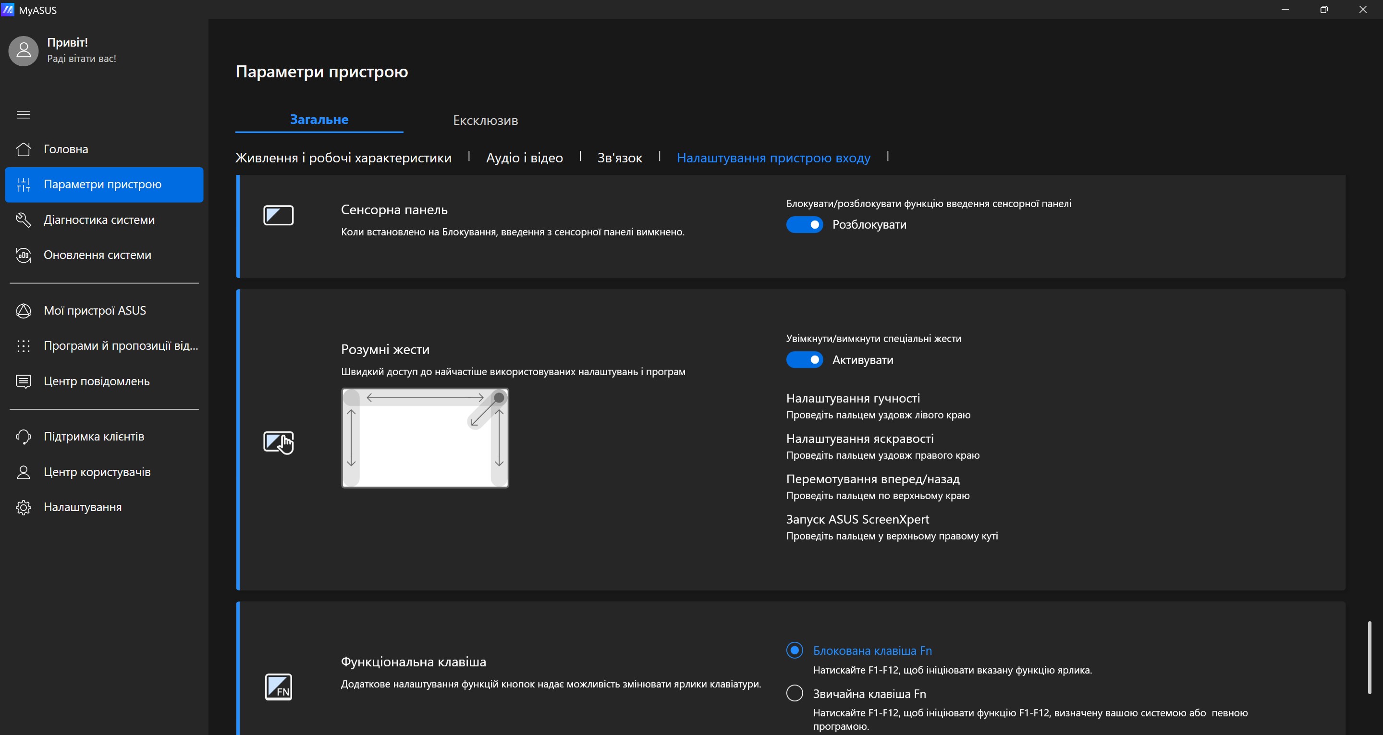Open Діагностика системи wrench icon
The height and width of the screenshot is (735, 1383).
pos(23,220)
